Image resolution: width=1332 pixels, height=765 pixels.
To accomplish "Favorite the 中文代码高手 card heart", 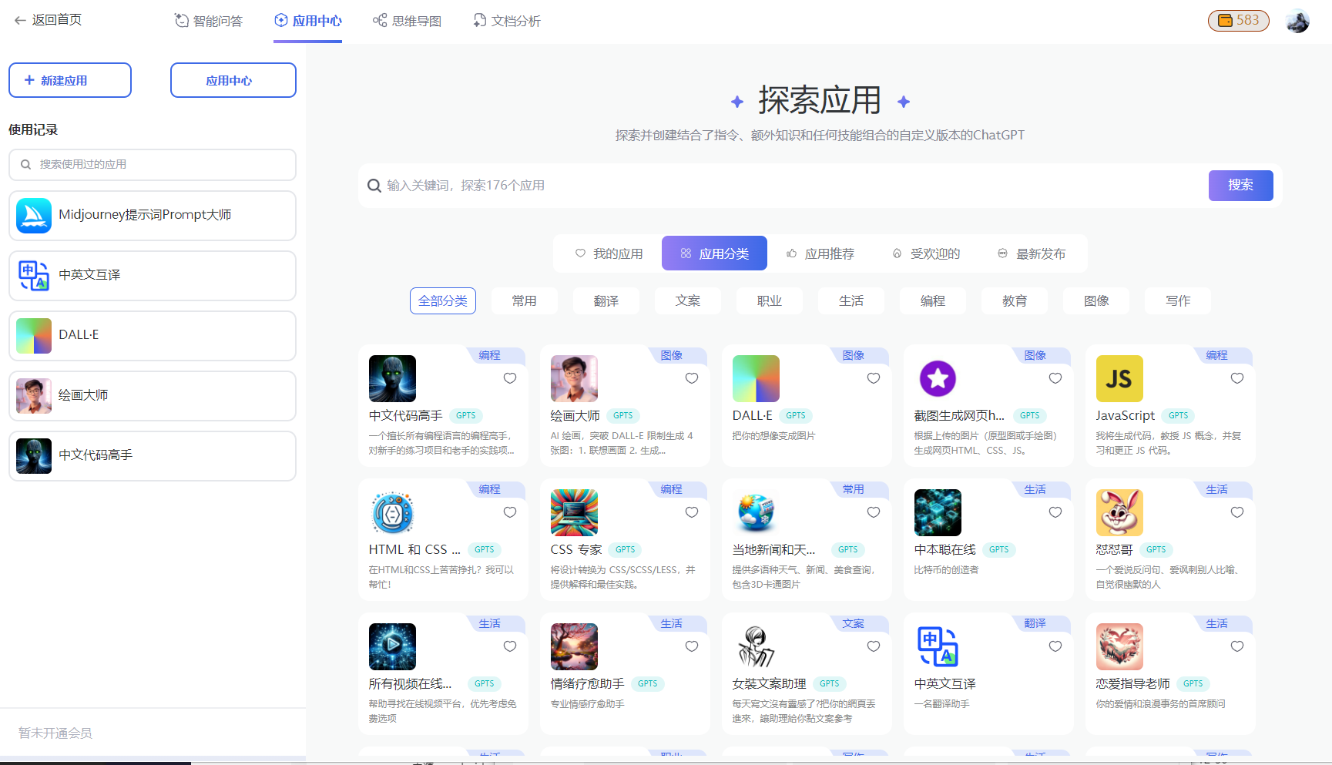I will [510, 378].
